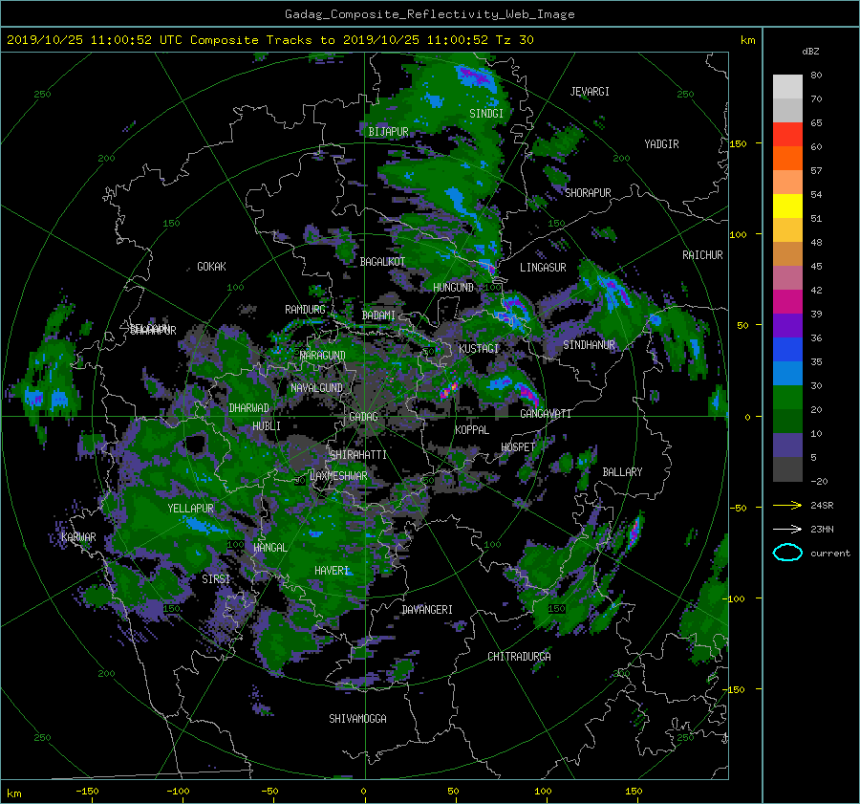Select the purple 36–39 dBZ legend swatch
860x804 pixels.
tap(787, 326)
